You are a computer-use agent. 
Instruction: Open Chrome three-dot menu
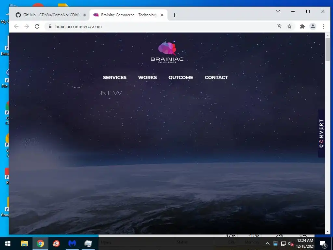(323, 26)
